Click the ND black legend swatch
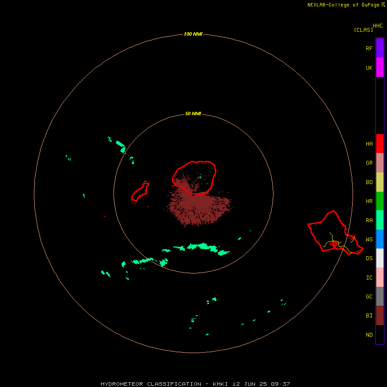Viewport: 387px width, 387px height. [380, 335]
